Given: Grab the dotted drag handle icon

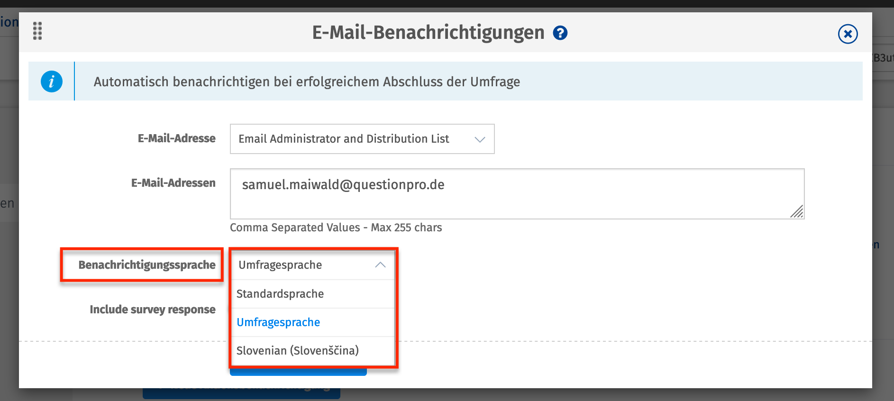Looking at the screenshot, I should [x=37, y=31].
